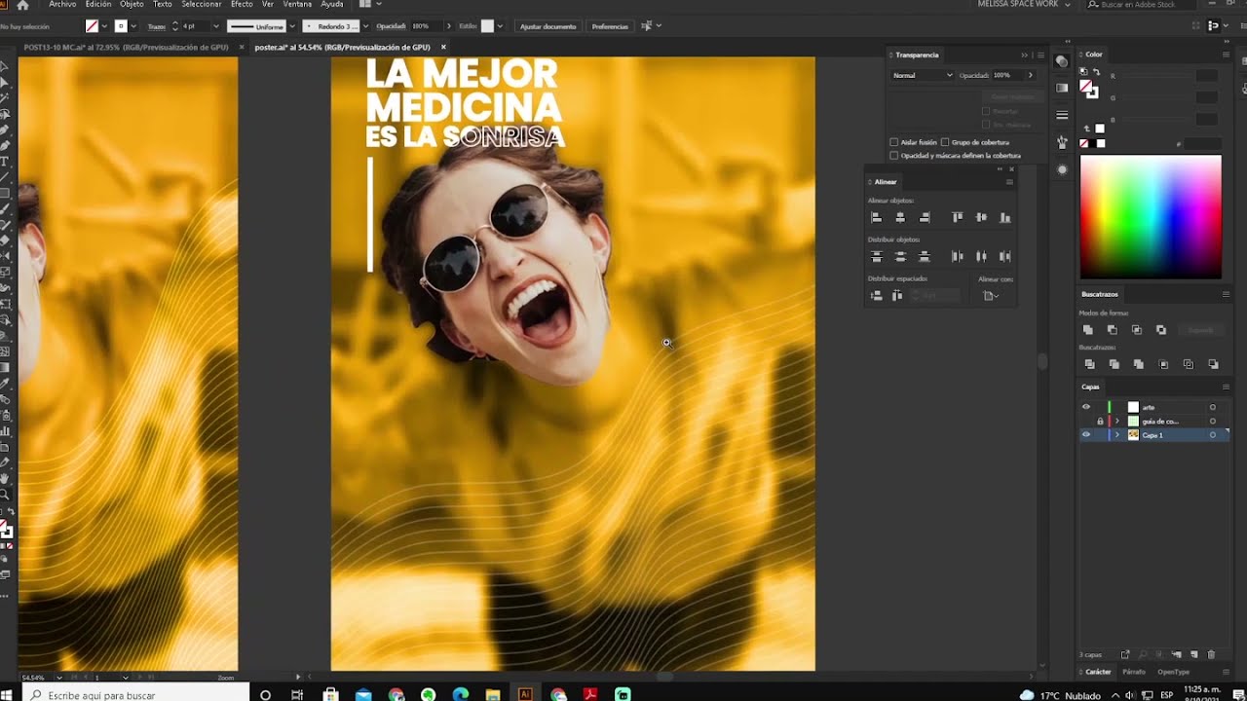
Task: Open the Efecto menu
Action: pos(242,5)
